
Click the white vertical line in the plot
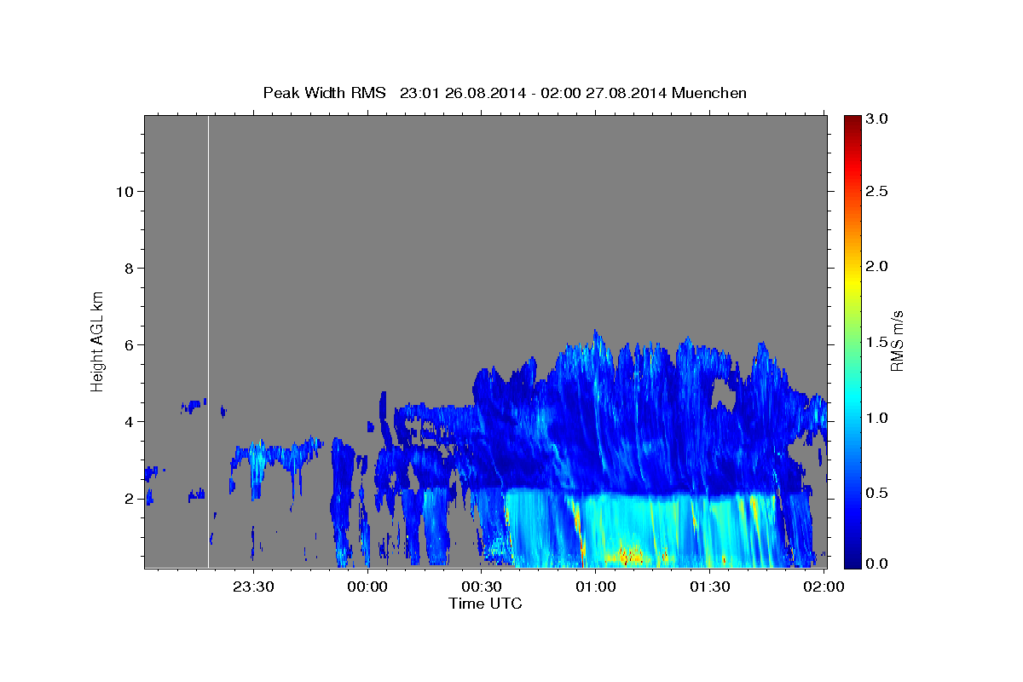(209, 341)
